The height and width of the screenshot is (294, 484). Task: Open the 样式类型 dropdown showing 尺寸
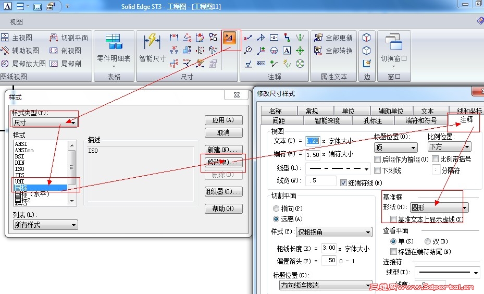(45, 123)
